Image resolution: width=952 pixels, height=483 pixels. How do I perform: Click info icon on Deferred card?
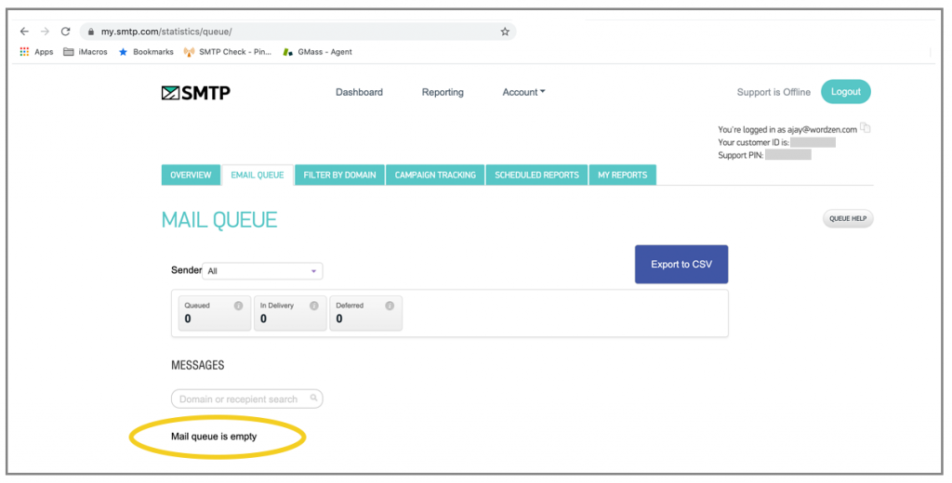390,306
